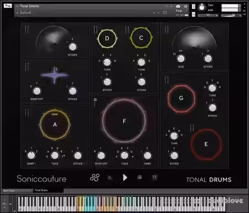Click the C drum TUNE knob

(142, 62)
